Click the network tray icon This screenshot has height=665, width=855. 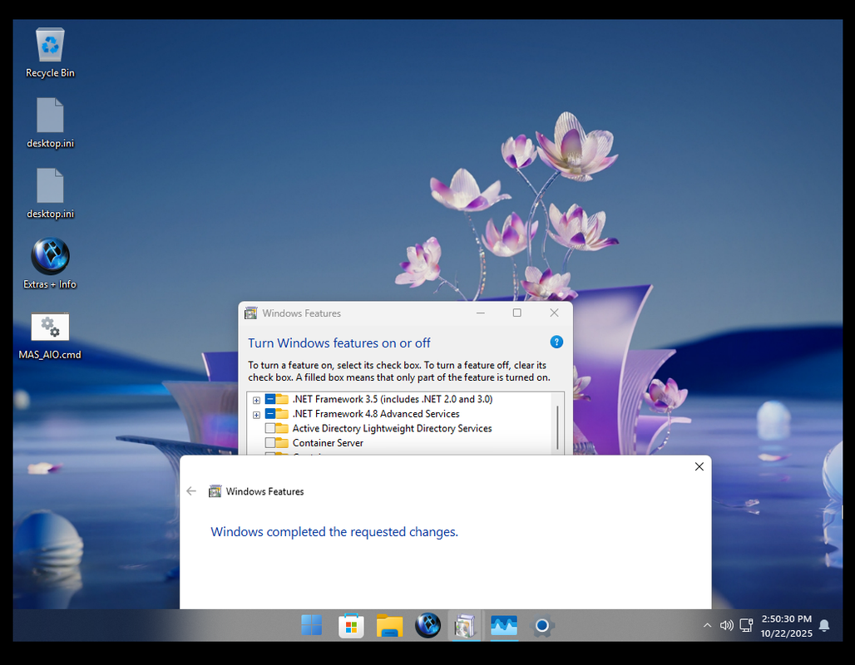coord(746,625)
